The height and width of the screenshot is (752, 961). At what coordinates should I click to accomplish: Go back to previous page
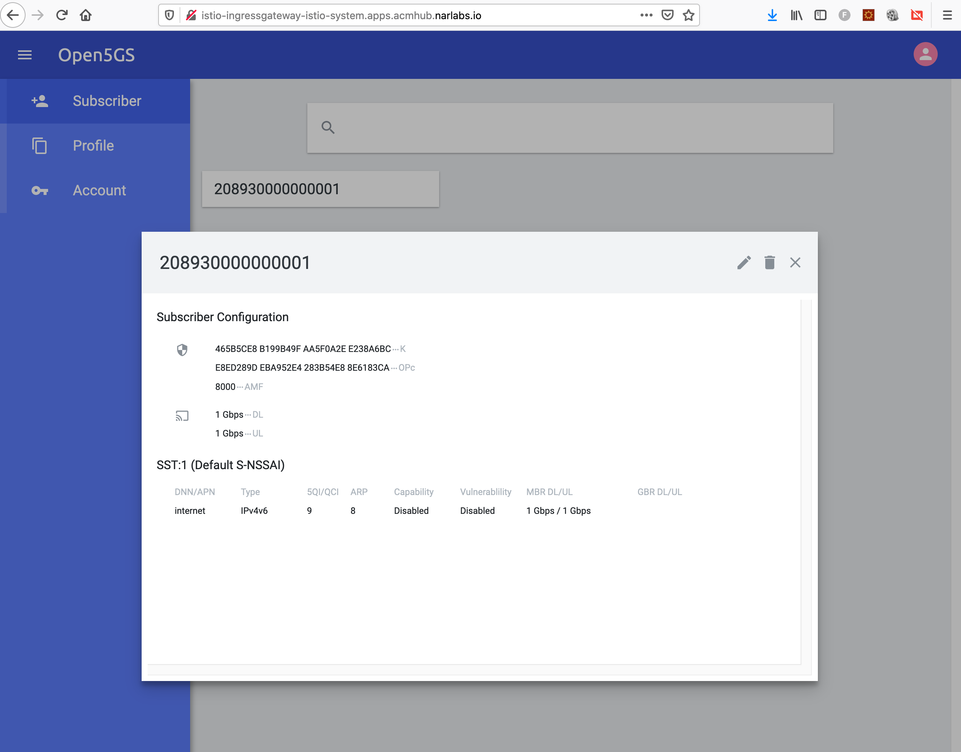click(13, 15)
